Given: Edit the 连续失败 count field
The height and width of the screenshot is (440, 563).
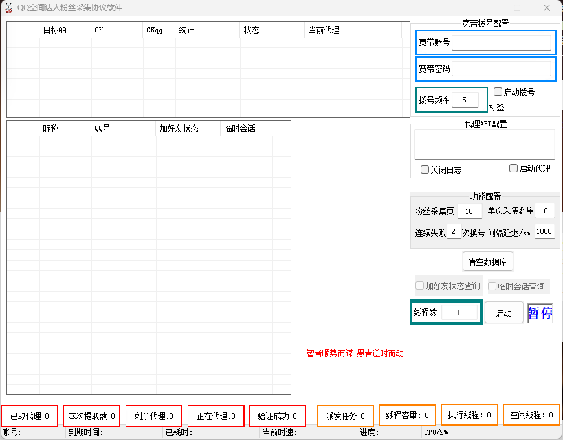Looking at the screenshot, I should click(x=454, y=232).
